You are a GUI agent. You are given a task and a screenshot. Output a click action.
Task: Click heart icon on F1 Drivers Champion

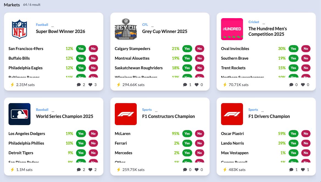tap(303, 170)
